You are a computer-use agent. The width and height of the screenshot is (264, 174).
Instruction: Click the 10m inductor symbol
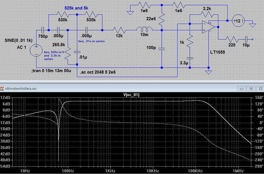point(144,29)
